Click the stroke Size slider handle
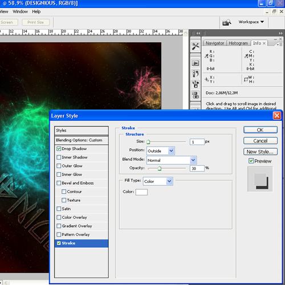This screenshot has width=285, height=285. coord(148,142)
